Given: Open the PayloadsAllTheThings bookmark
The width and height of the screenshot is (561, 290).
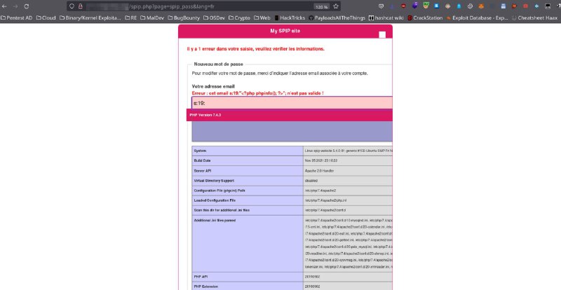Looking at the screenshot, I should pos(337,18).
